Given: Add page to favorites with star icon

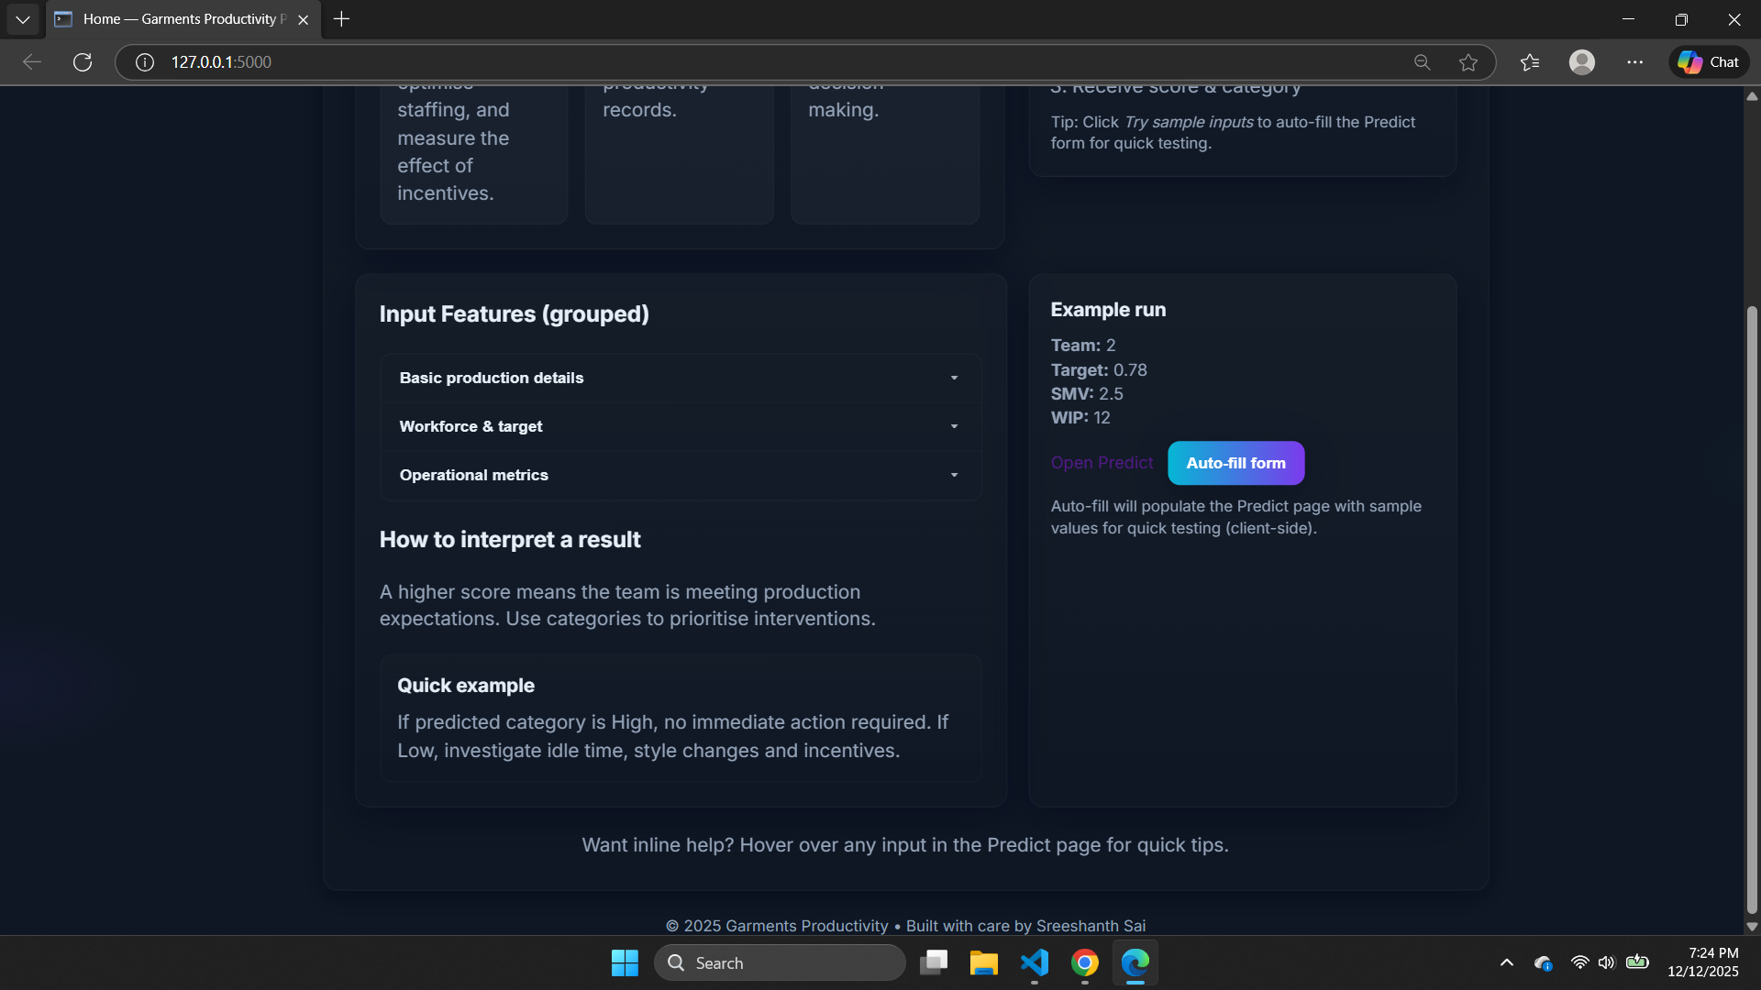Looking at the screenshot, I should coord(1468,62).
